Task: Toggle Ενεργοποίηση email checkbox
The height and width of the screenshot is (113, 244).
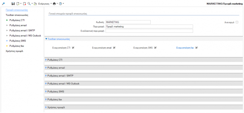Action: coord(114,48)
